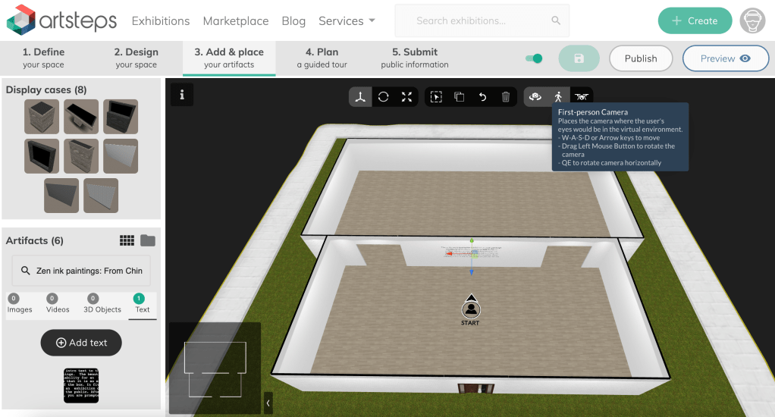Viewport: 775px width, 417px height.
Task: Select the rotate object tool
Action: [384, 97]
